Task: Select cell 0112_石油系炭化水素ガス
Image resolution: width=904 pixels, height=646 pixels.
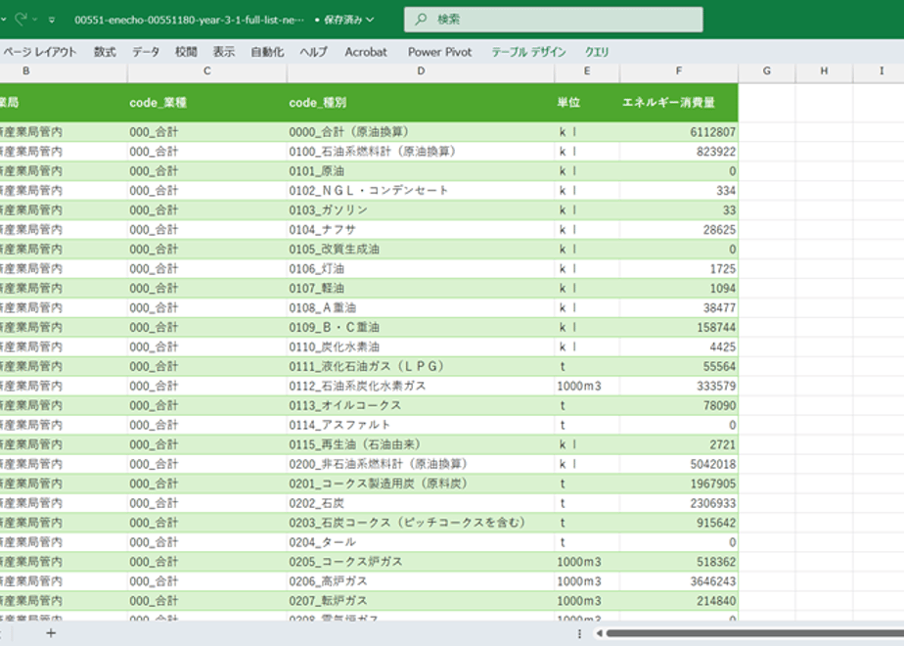Action: coord(421,386)
